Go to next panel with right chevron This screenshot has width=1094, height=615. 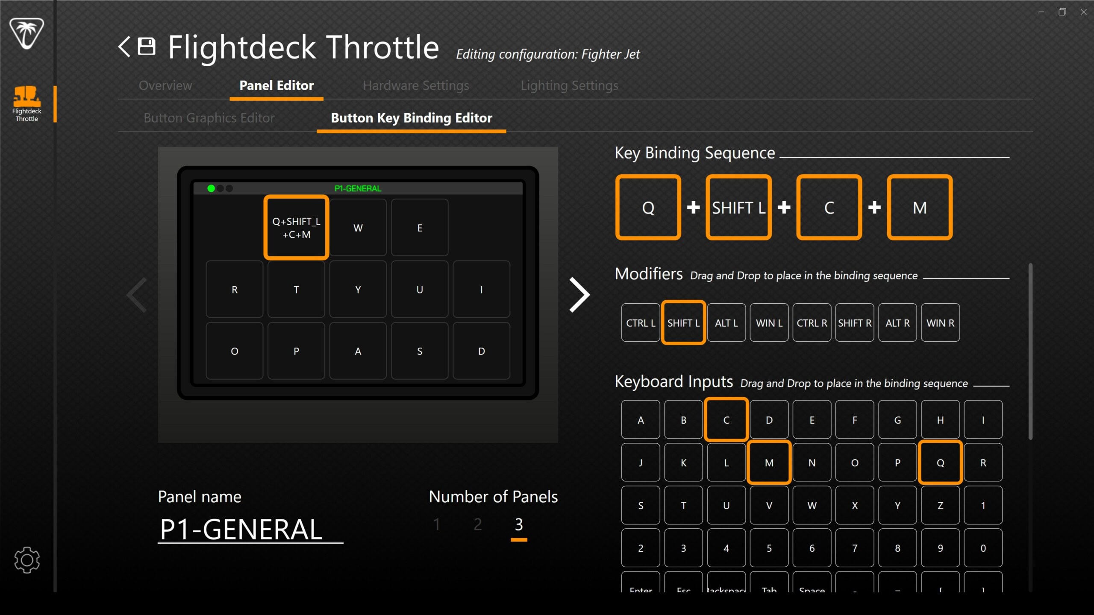point(579,295)
